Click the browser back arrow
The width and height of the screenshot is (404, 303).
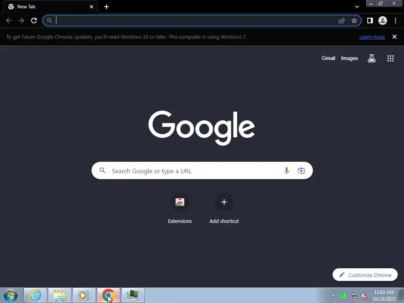9,21
